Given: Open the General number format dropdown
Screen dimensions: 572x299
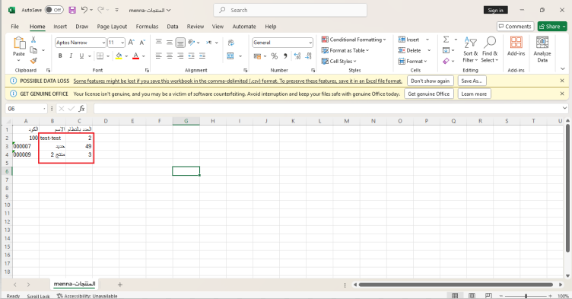Looking at the screenshot, I should pyautogui.click(x=310, y=43).
